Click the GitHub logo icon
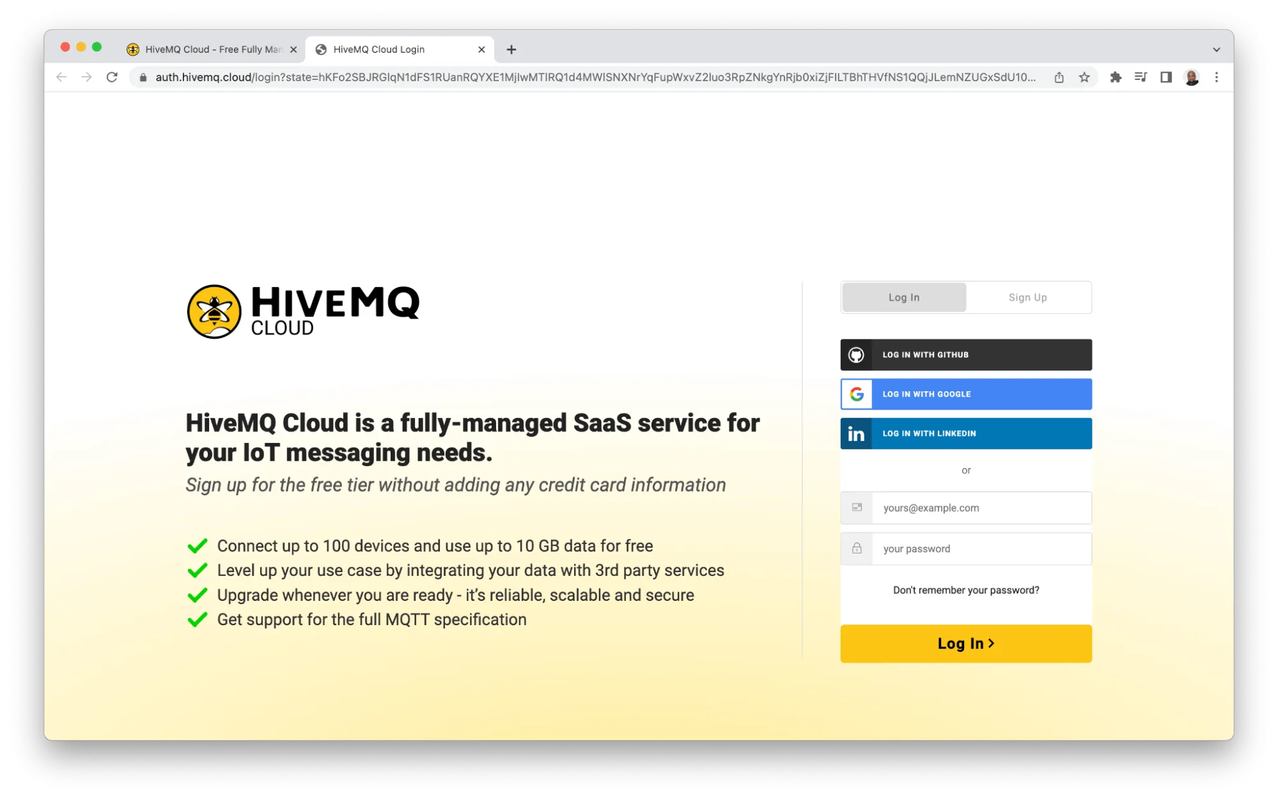Viewport: 1278px width, 799px height. tap(856, 355)
